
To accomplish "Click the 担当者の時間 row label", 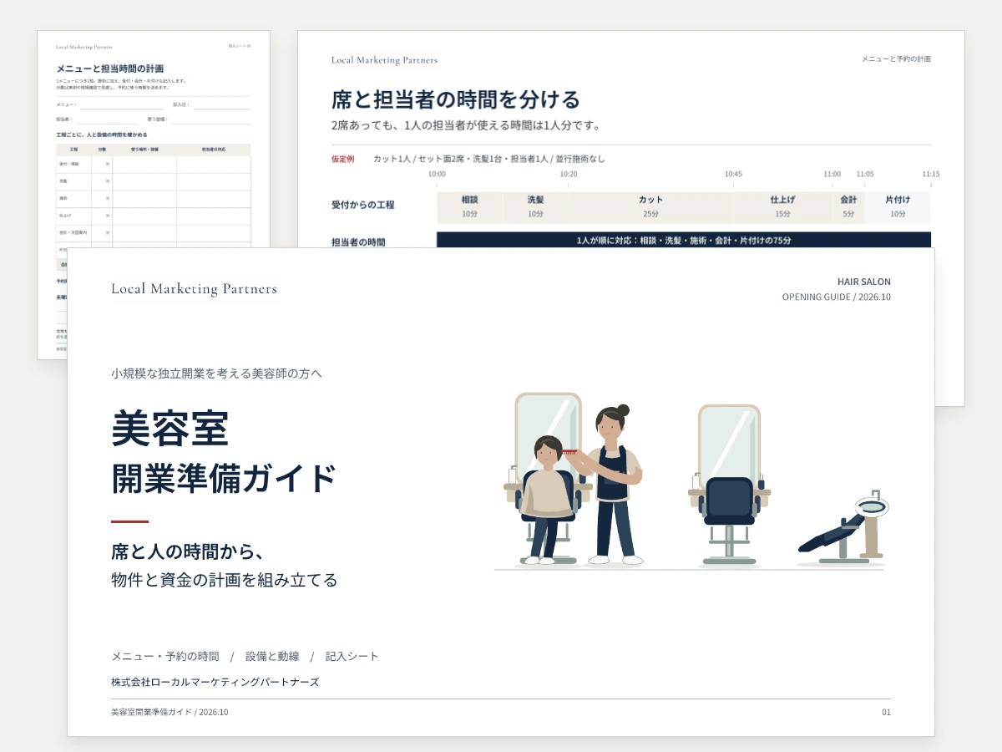I will [358, 243].
